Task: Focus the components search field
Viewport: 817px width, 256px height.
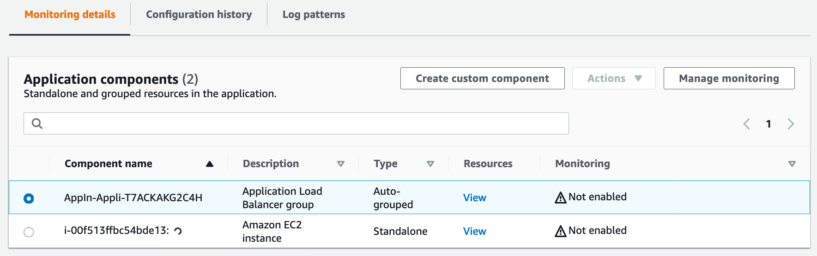Action: [305, 123]
